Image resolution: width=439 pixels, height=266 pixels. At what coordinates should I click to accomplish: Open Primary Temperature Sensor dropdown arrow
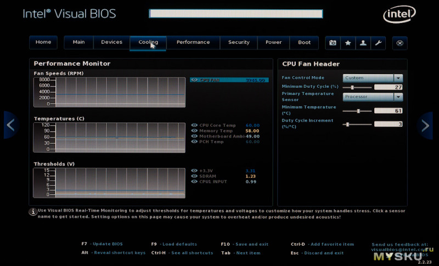398,97
